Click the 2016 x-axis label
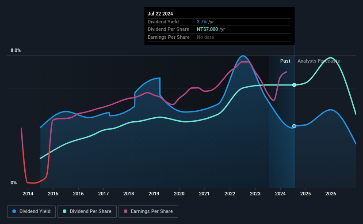363x224 pixels. (x=78, y=194)
